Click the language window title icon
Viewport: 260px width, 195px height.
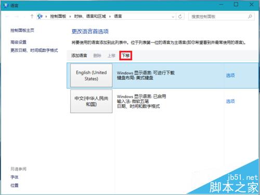click(x=6, y=6)
